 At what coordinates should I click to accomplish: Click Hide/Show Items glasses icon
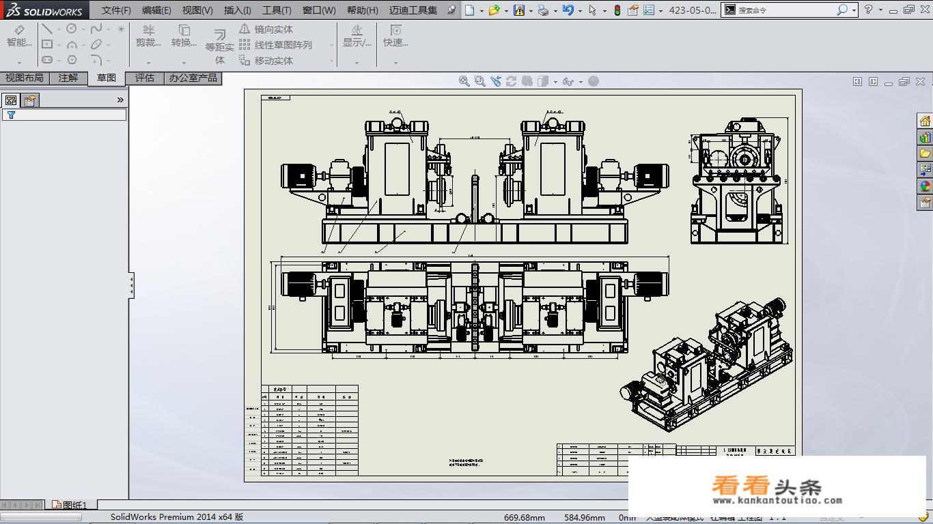click(568, 81)
